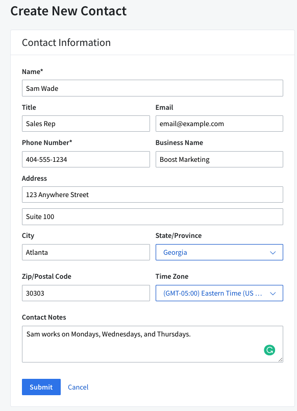Click the Contact Information section header

click(x=66, y=42)
